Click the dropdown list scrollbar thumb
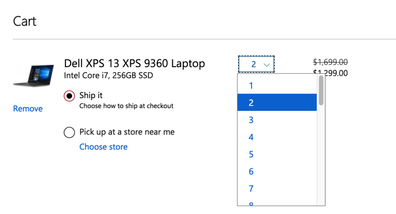Screen dimensions: 396x214 click(321, 90)
